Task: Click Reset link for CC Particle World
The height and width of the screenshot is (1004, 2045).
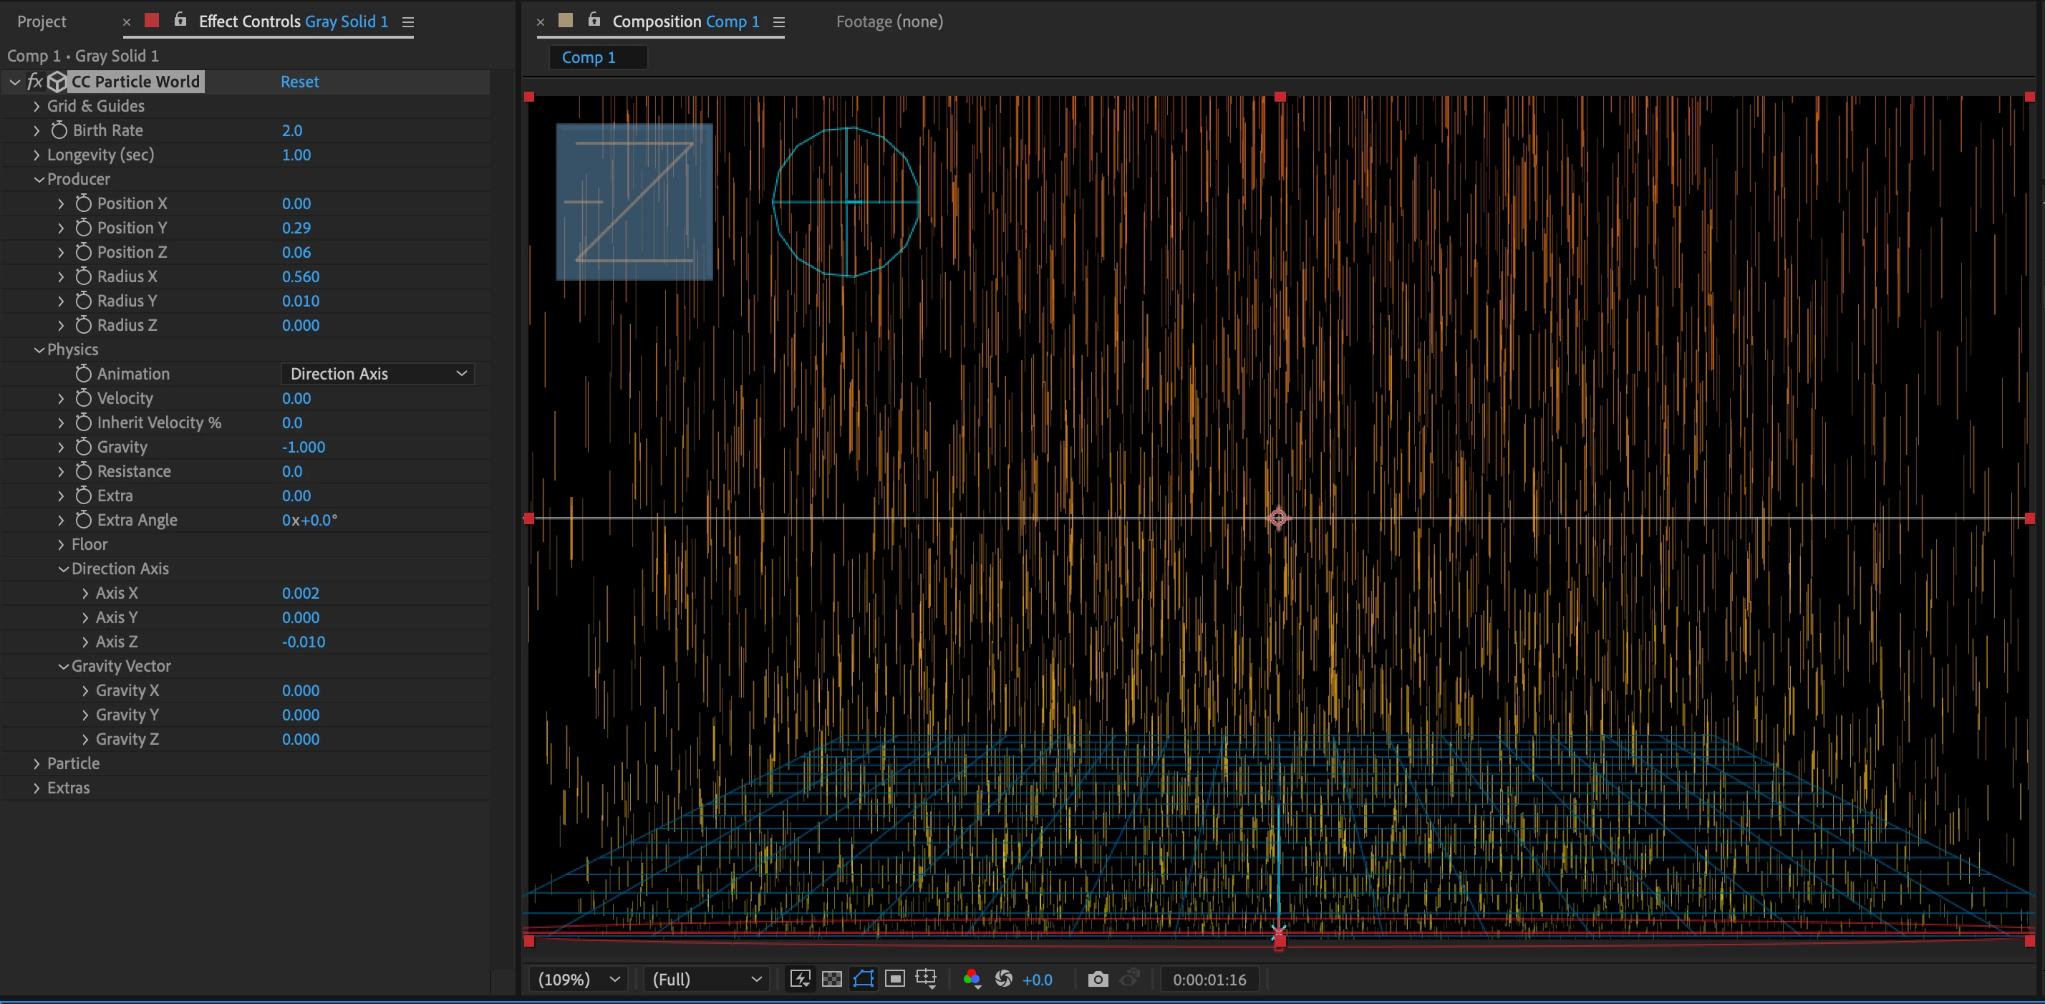Action: tap(299, 82)
